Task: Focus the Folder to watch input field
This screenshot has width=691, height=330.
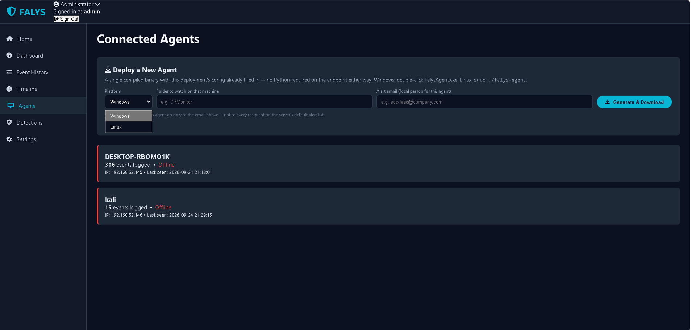Action: click(x=264, y=102)
